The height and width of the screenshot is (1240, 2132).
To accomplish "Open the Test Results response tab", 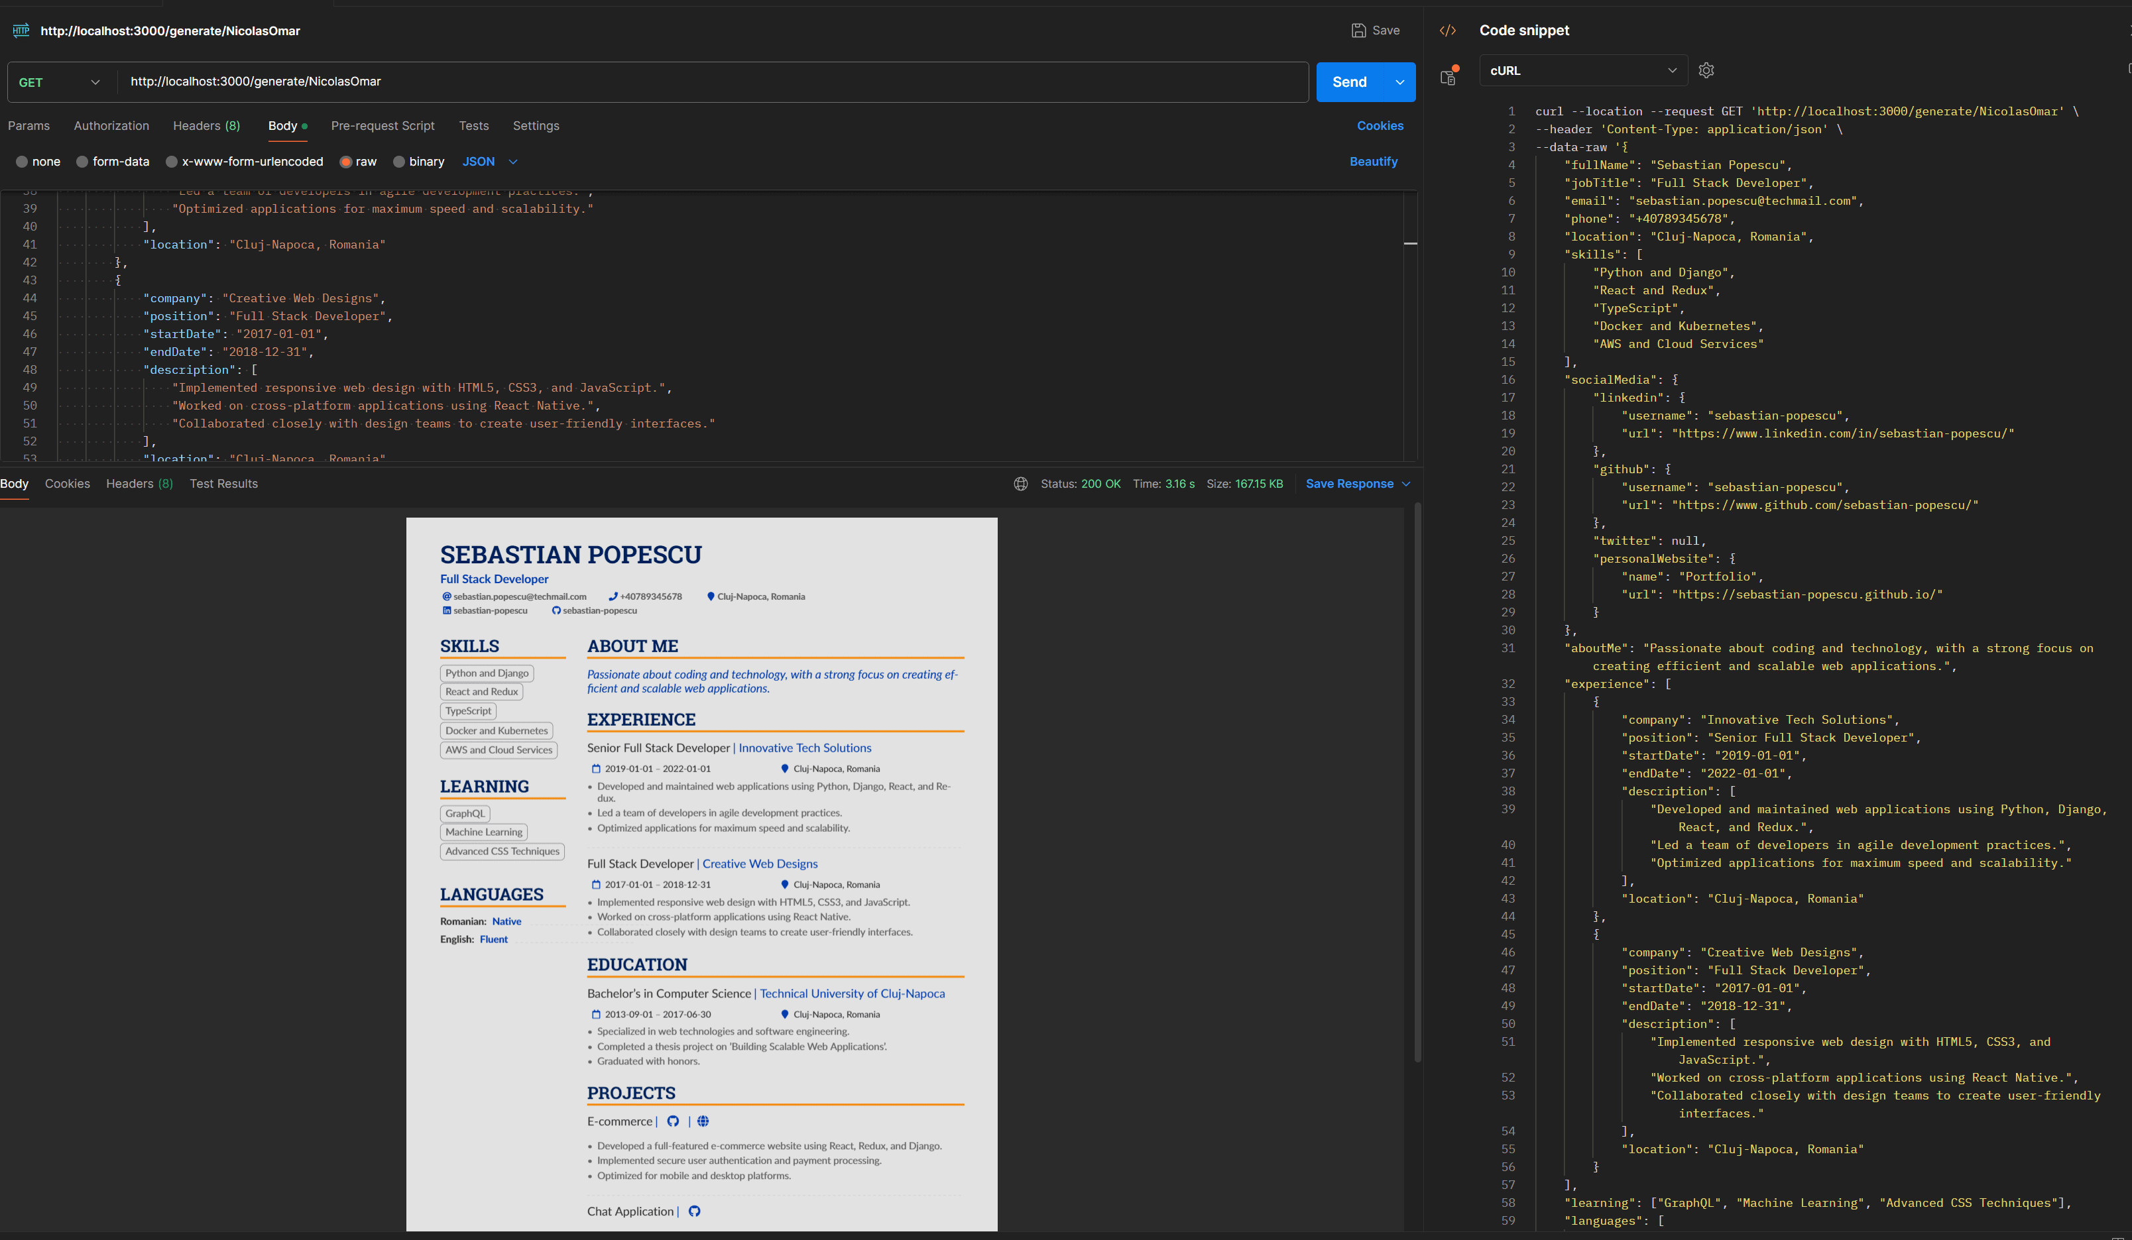I will (223, 484).
